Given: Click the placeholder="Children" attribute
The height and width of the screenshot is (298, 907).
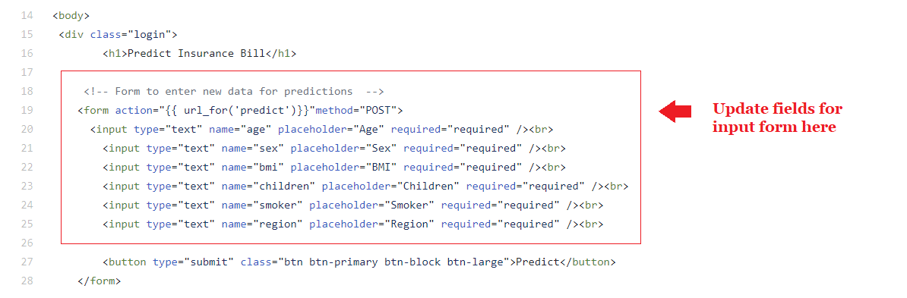Looking at the screenshot, I should pos(390,187).
